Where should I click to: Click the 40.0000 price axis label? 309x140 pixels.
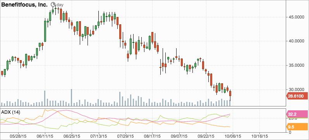point(297,41)
